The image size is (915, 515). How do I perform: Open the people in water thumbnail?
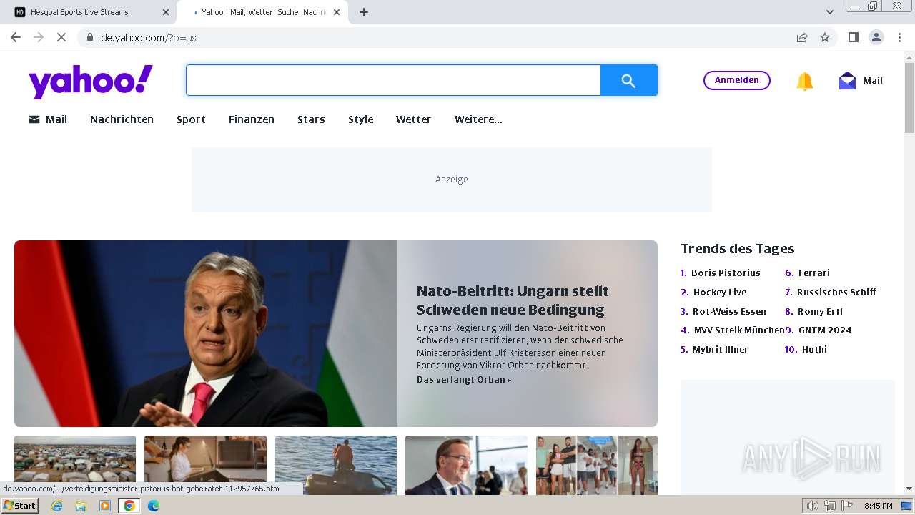336,465
